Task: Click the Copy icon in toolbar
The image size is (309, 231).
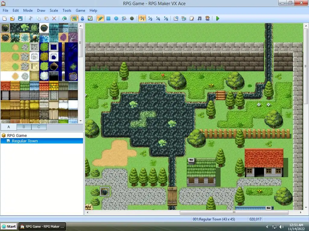Action: 38,18
